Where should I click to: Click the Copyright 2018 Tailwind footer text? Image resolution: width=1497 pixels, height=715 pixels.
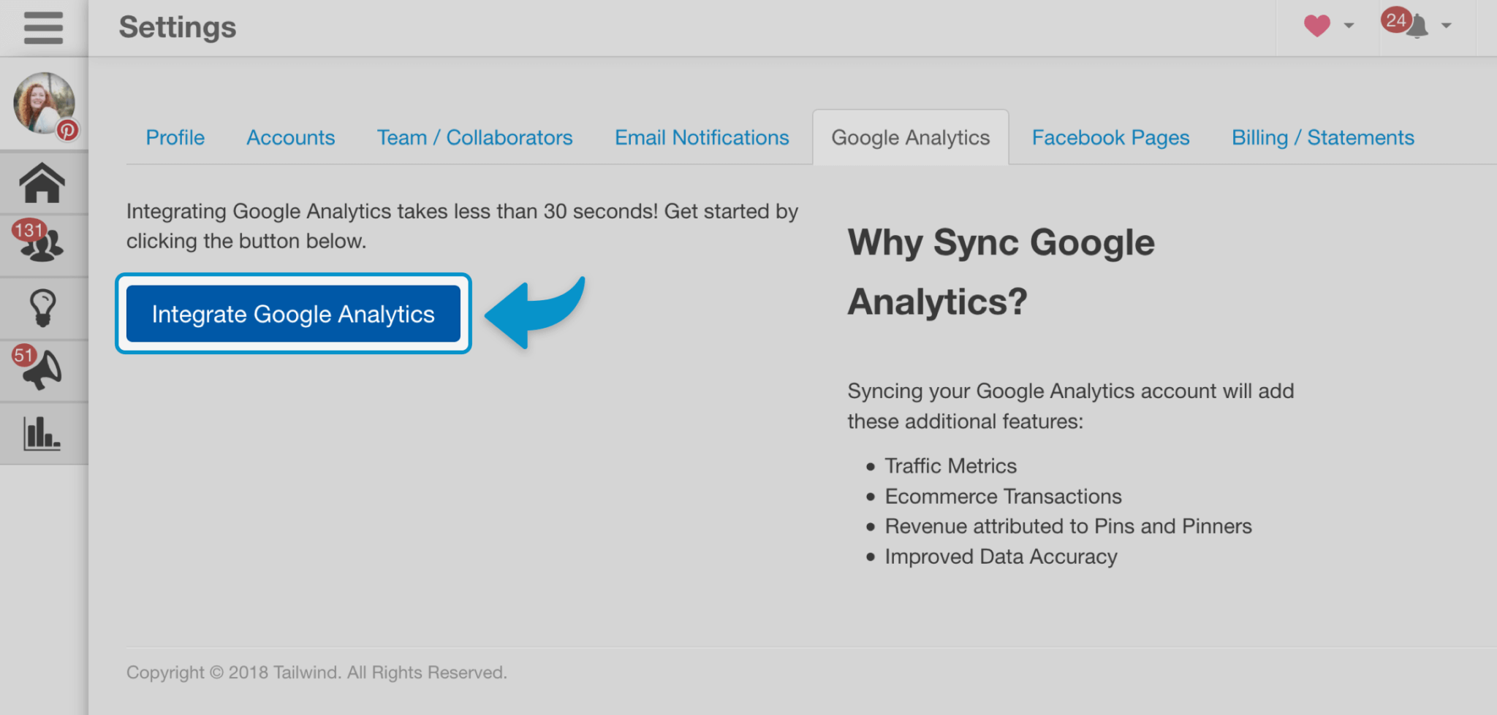tap(317, 673)
